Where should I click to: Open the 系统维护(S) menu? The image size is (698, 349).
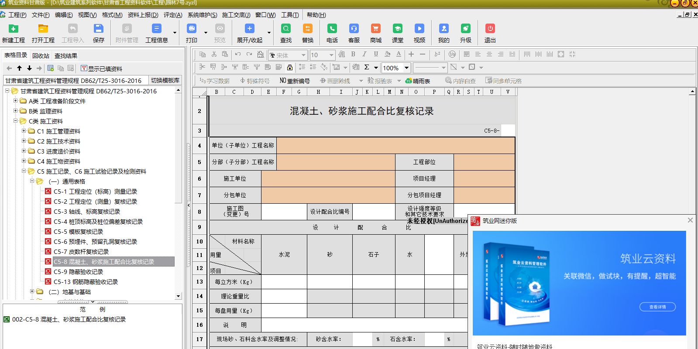click(x=202, y=15)
